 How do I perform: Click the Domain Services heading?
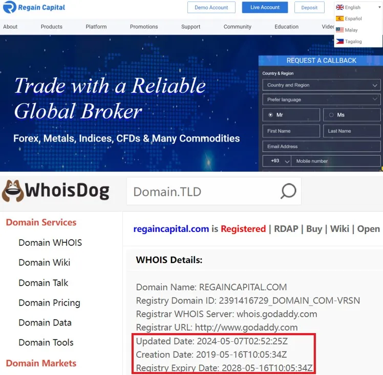tap(41, 222)
